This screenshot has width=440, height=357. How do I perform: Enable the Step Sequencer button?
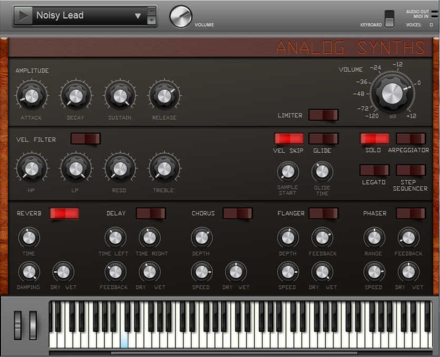click(x=411, y=170)
